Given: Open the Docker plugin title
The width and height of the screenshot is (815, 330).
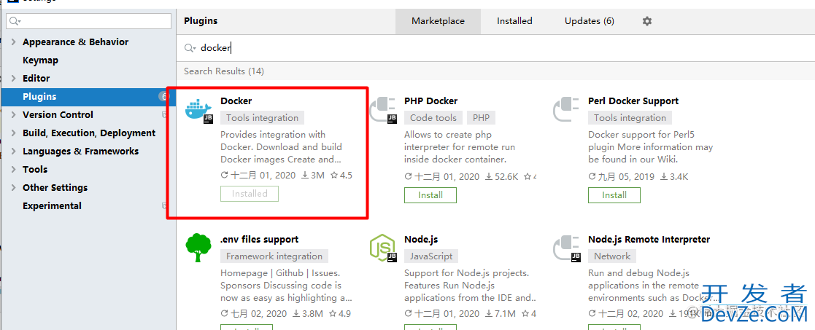Looking at the screenshot, I should (236, 101).
